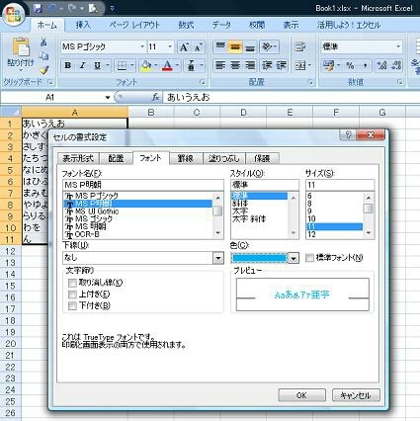The width and height of the screenshot is (420, 421).
Task: Decrease the cell indent
Action: 267,65
